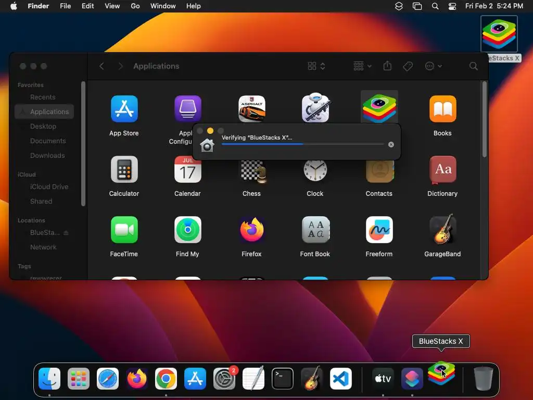This screenshot has height=400, width=533.
Task: Open the icon view switcher dropdown
Action: [x=316, y=66]
